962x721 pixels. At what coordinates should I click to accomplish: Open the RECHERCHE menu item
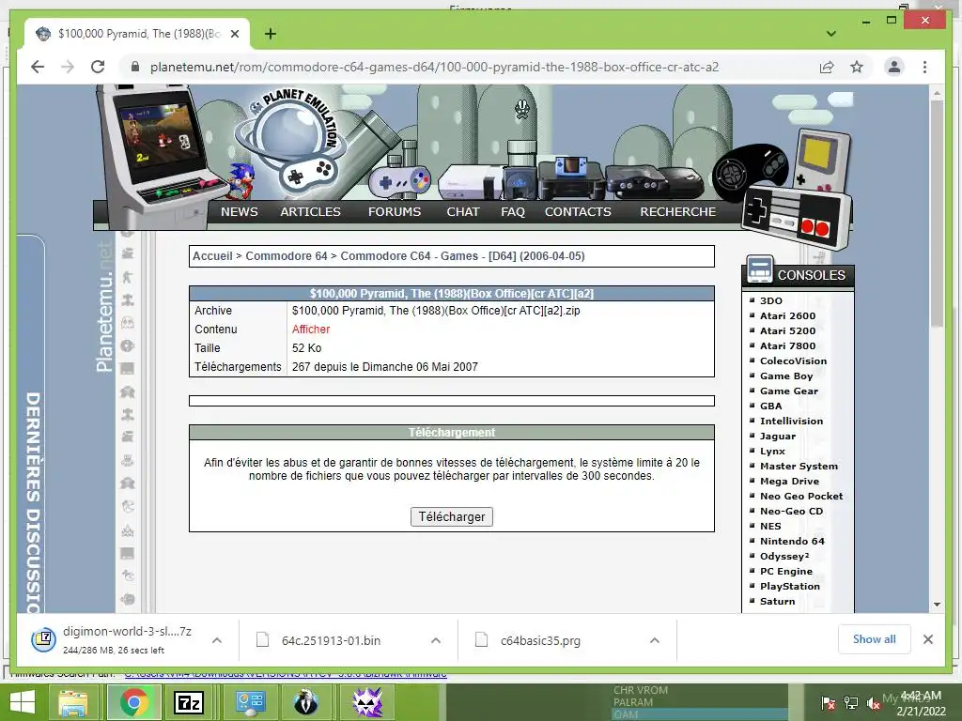pyautogui.click(x=678, y=211)
